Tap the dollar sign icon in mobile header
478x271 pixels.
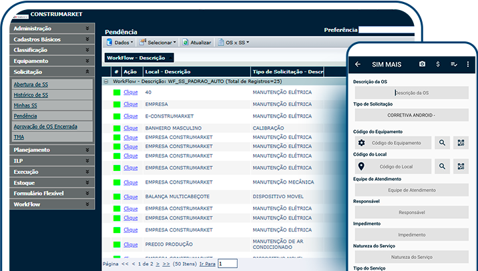click(x=438, y=64)
